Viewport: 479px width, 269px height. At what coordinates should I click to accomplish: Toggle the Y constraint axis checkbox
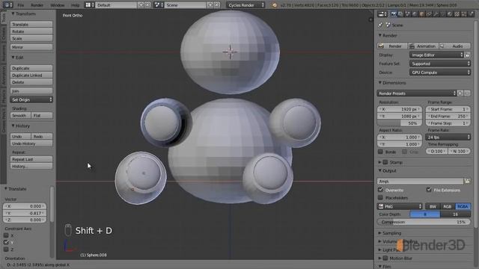click(6, 242)
